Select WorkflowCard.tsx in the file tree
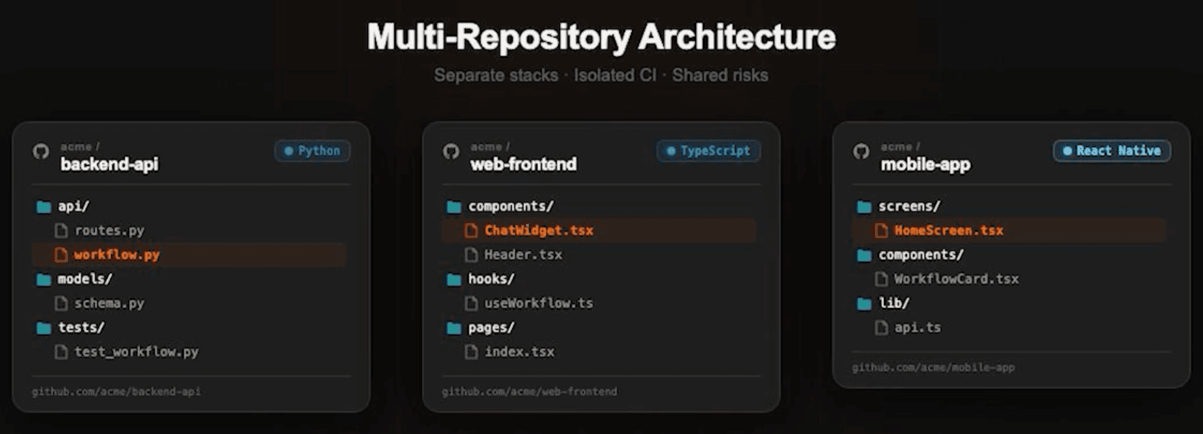 956,279
